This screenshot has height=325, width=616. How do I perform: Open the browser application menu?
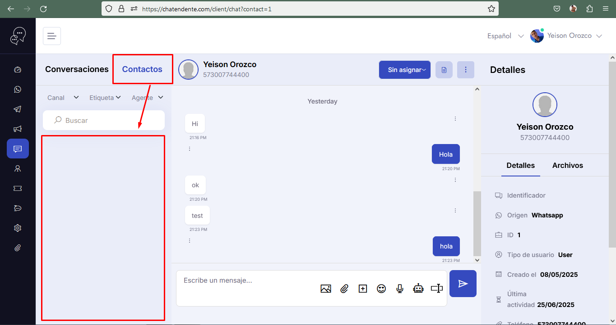coord(606,9)
